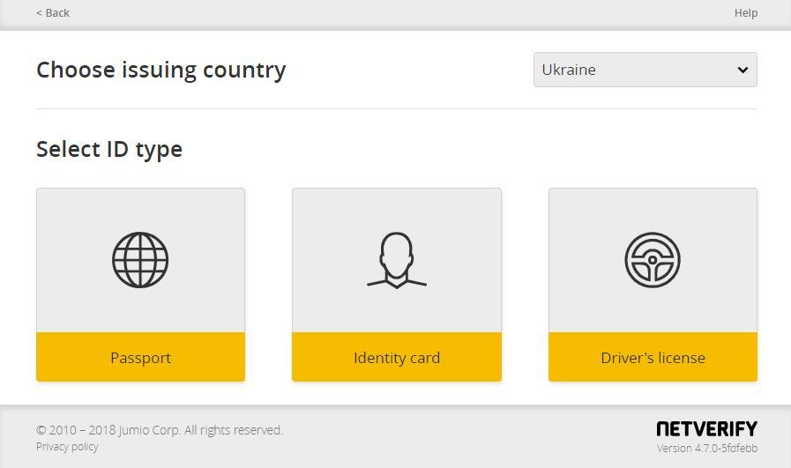Click the globe passport icon
Viewport: 791px width, 468px height.
140,260
